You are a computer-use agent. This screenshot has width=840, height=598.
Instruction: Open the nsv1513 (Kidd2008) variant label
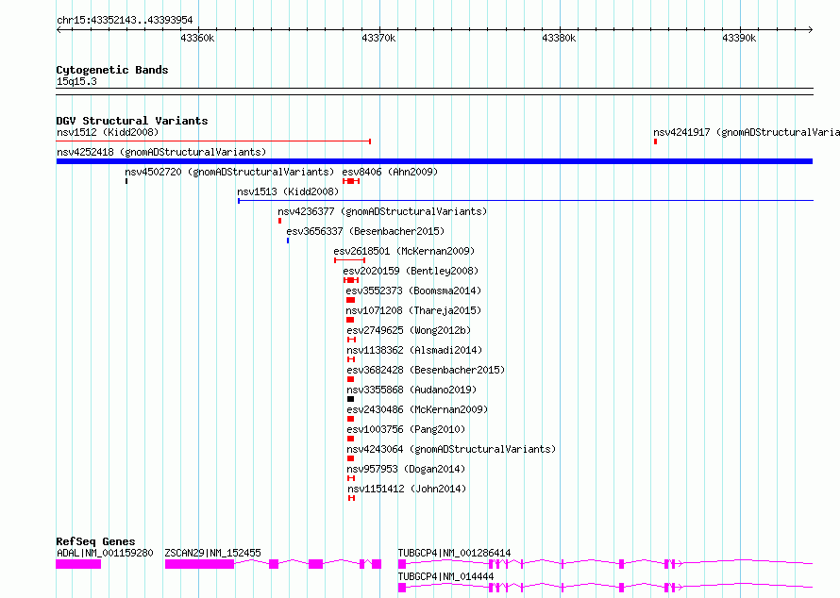(288, 191)
